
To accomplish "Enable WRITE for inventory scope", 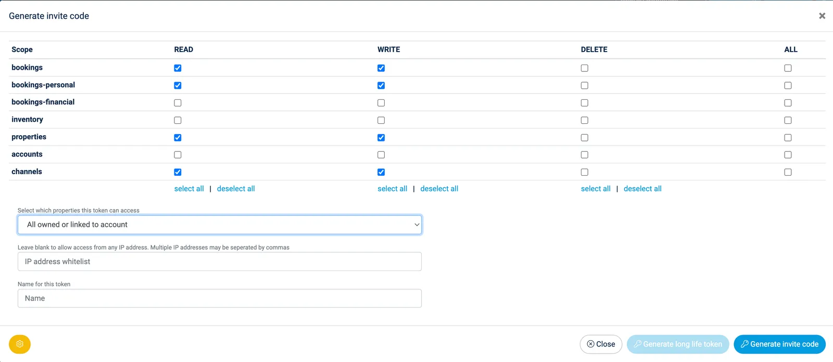I will (381, 120).
